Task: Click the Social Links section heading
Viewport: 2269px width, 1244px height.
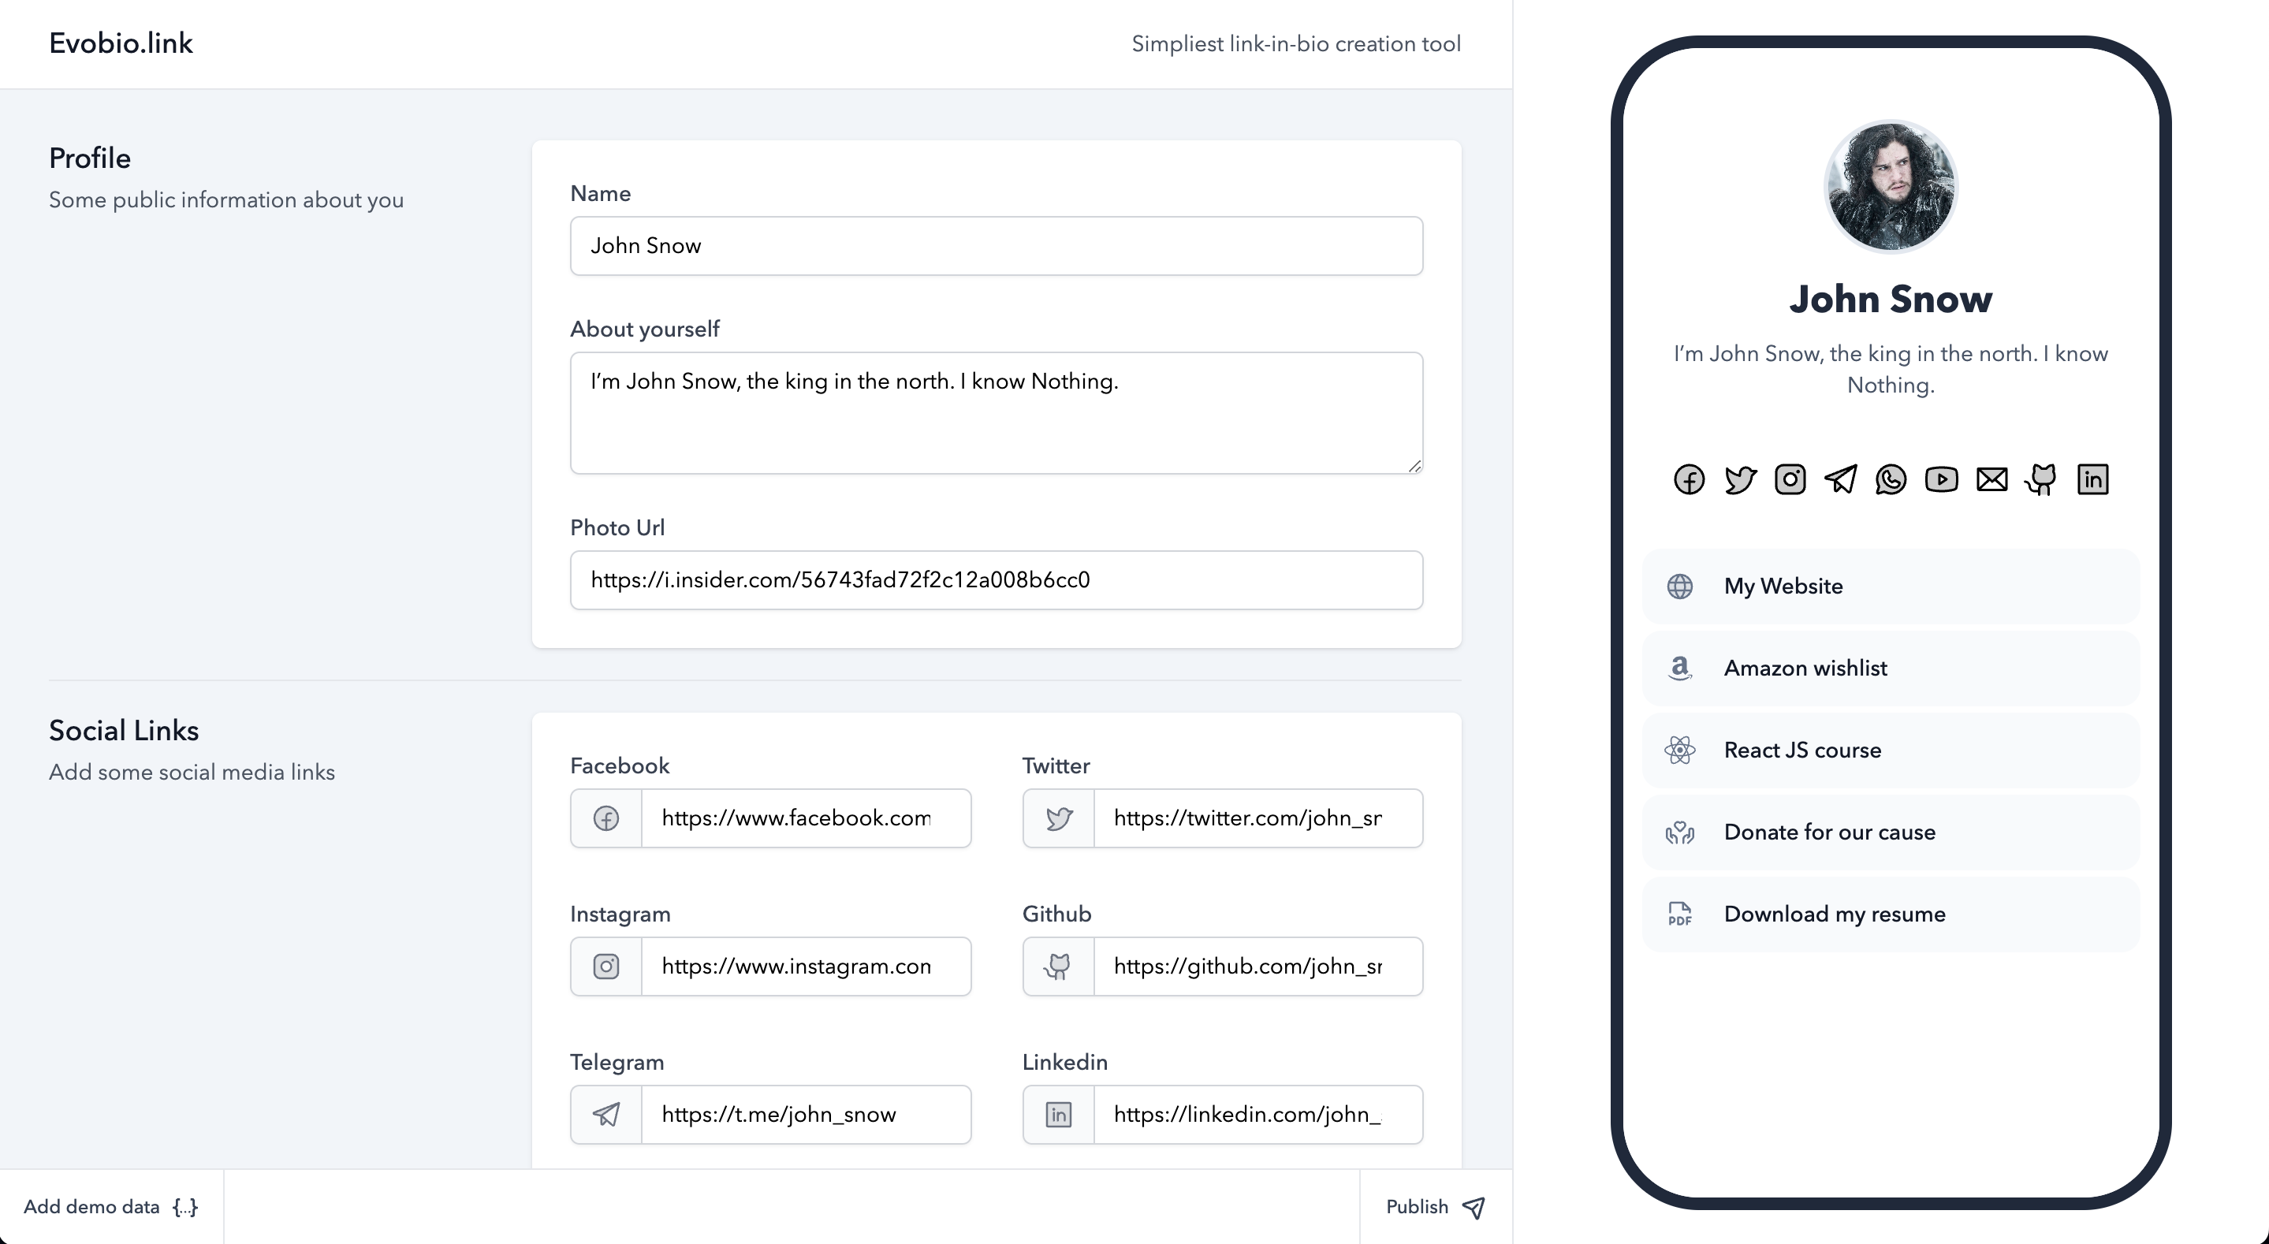Action: tap(125, 730)
